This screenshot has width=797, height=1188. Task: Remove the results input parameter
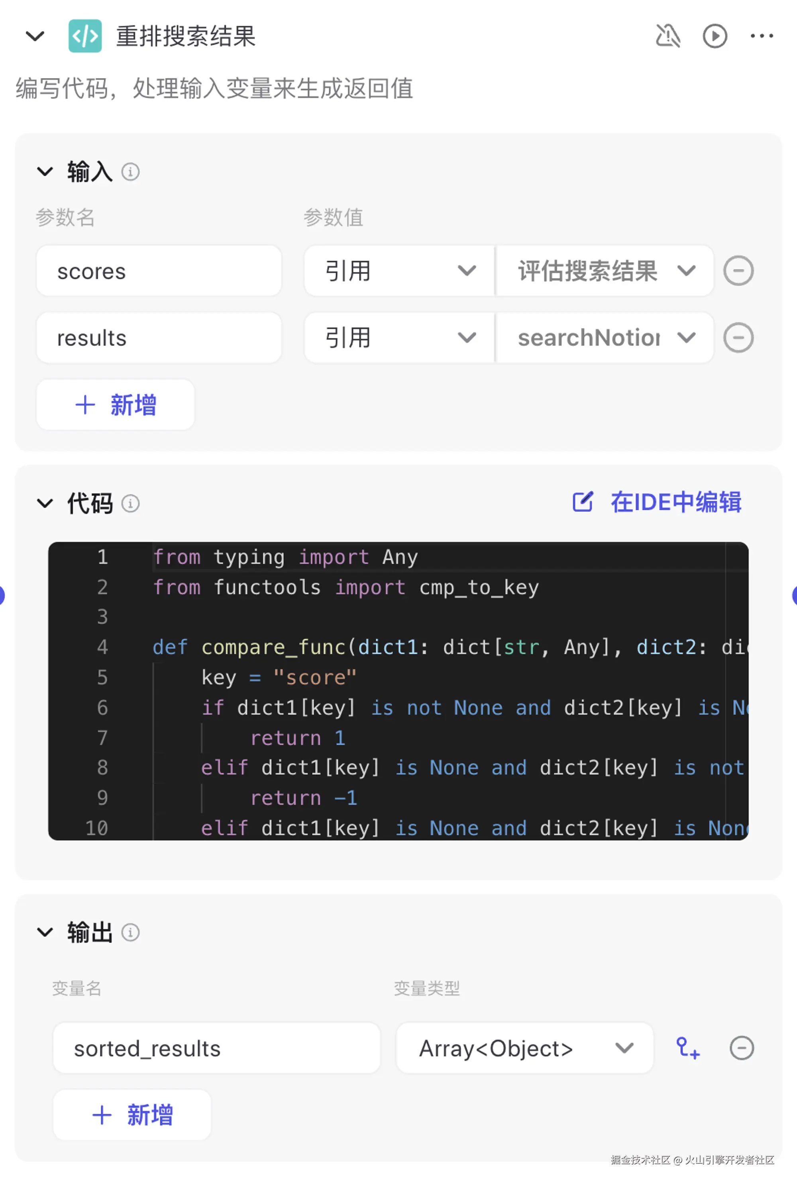pos(738,338)
